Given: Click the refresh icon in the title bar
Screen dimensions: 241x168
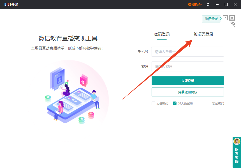Looking at the screenshot, I should pos(208,4).
